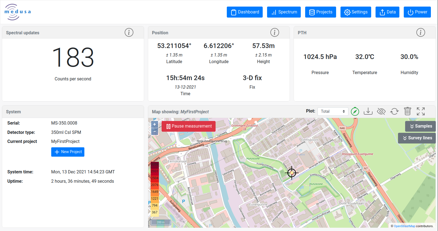Image resolution: width=438 pixels, height=231 pixels.
Task: Click the green compass icon on map toolbar
Action: [355, 111]
